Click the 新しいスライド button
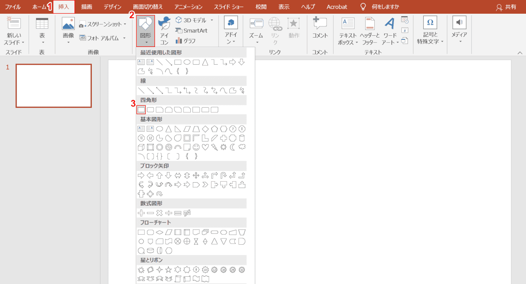Screen dimensions: 526x284 [14, 31]
